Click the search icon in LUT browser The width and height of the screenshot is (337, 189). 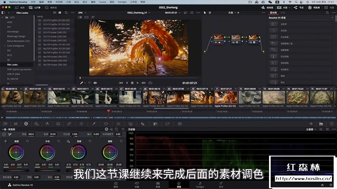pyautogui.click(x=66, y=13)
